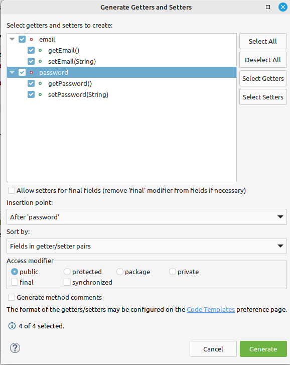Enable Allow setters for final fields

(x=12, y=190)
